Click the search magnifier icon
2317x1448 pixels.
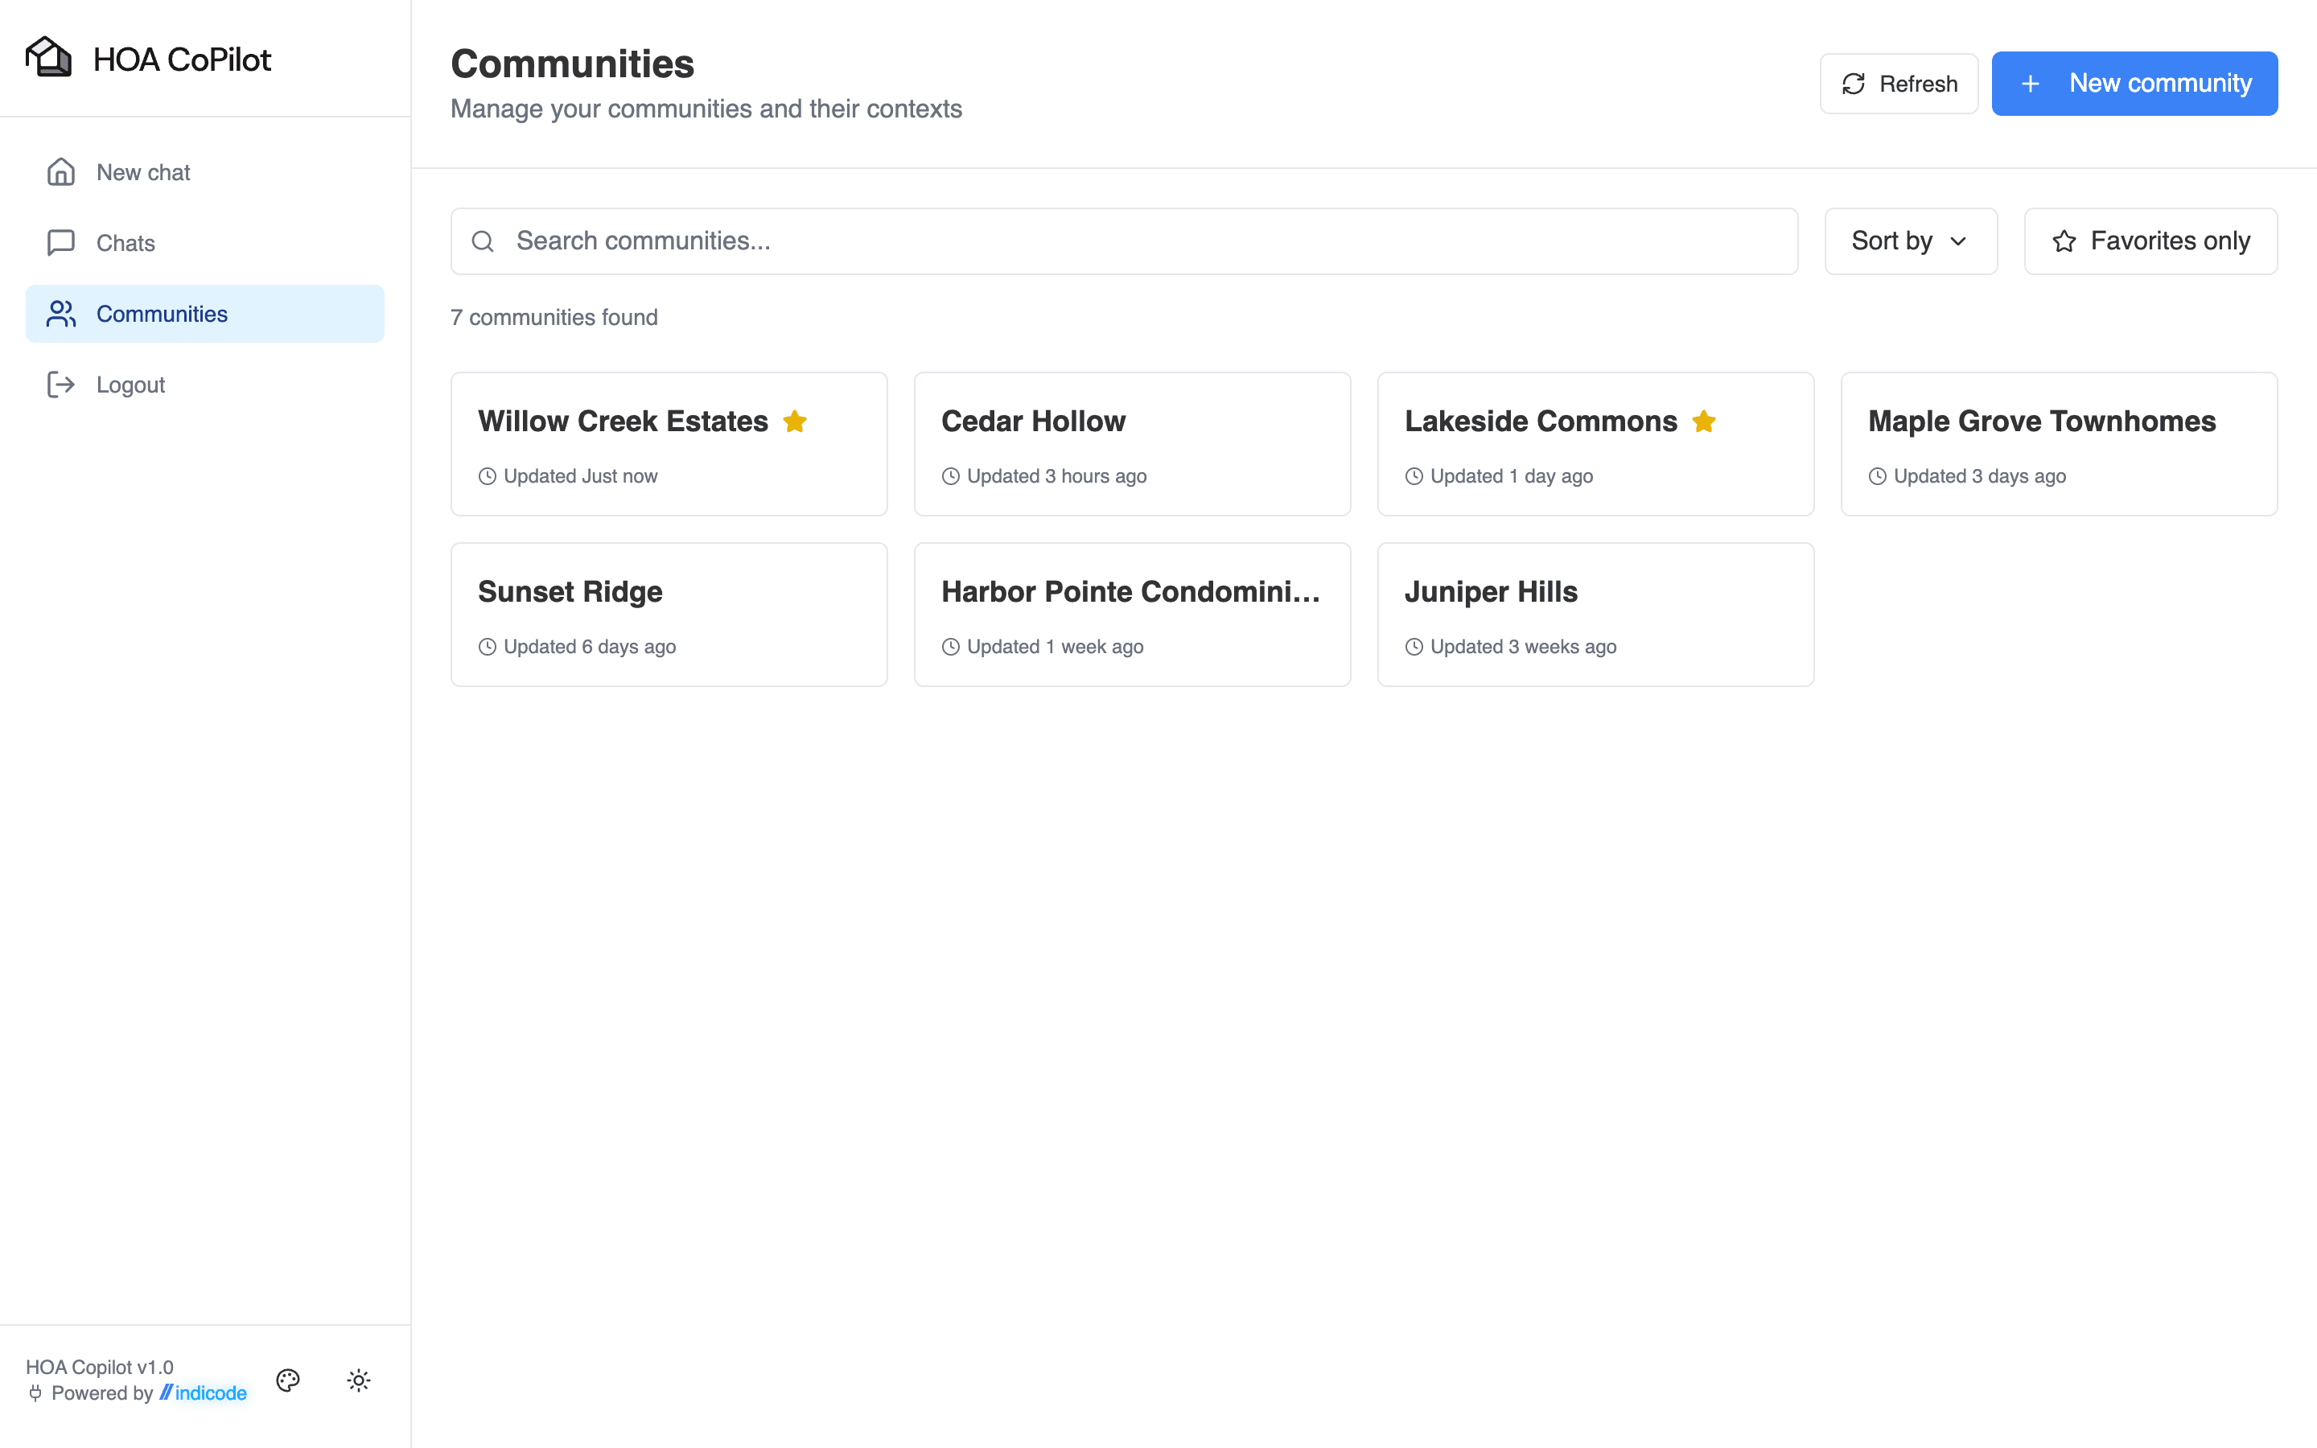pos(484,241)
